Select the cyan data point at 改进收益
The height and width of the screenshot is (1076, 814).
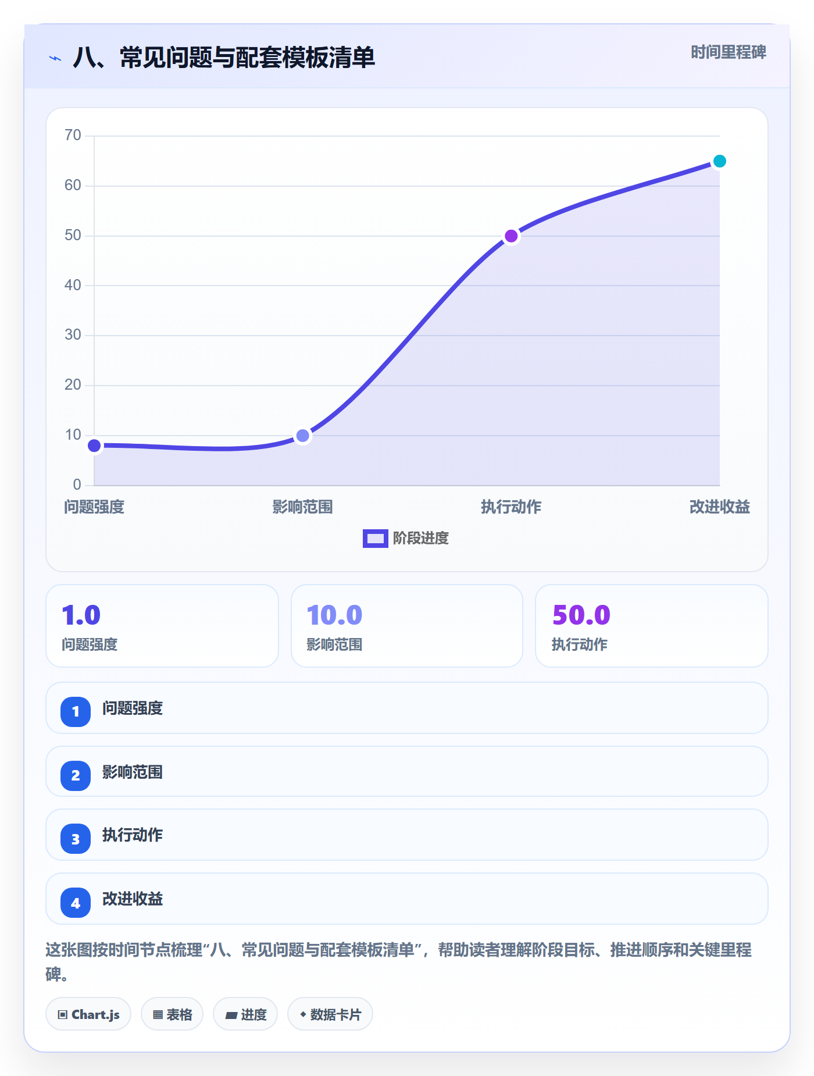[720, 161]
